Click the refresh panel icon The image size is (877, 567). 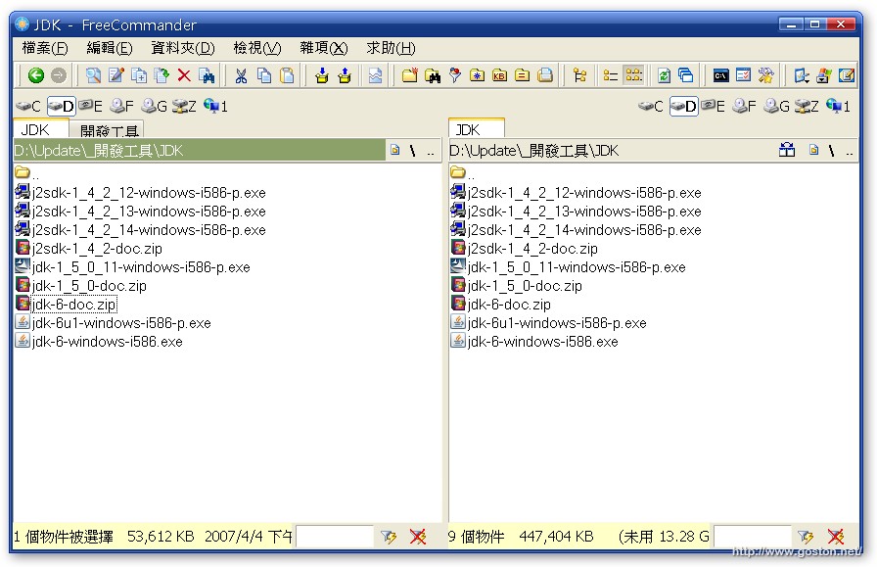click(x=664, y=75)
